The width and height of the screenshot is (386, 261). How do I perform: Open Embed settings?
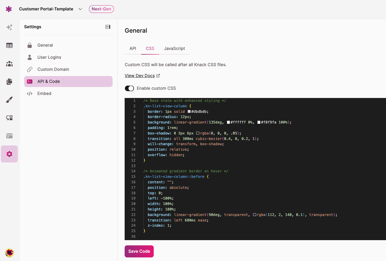tap(68, 94)
